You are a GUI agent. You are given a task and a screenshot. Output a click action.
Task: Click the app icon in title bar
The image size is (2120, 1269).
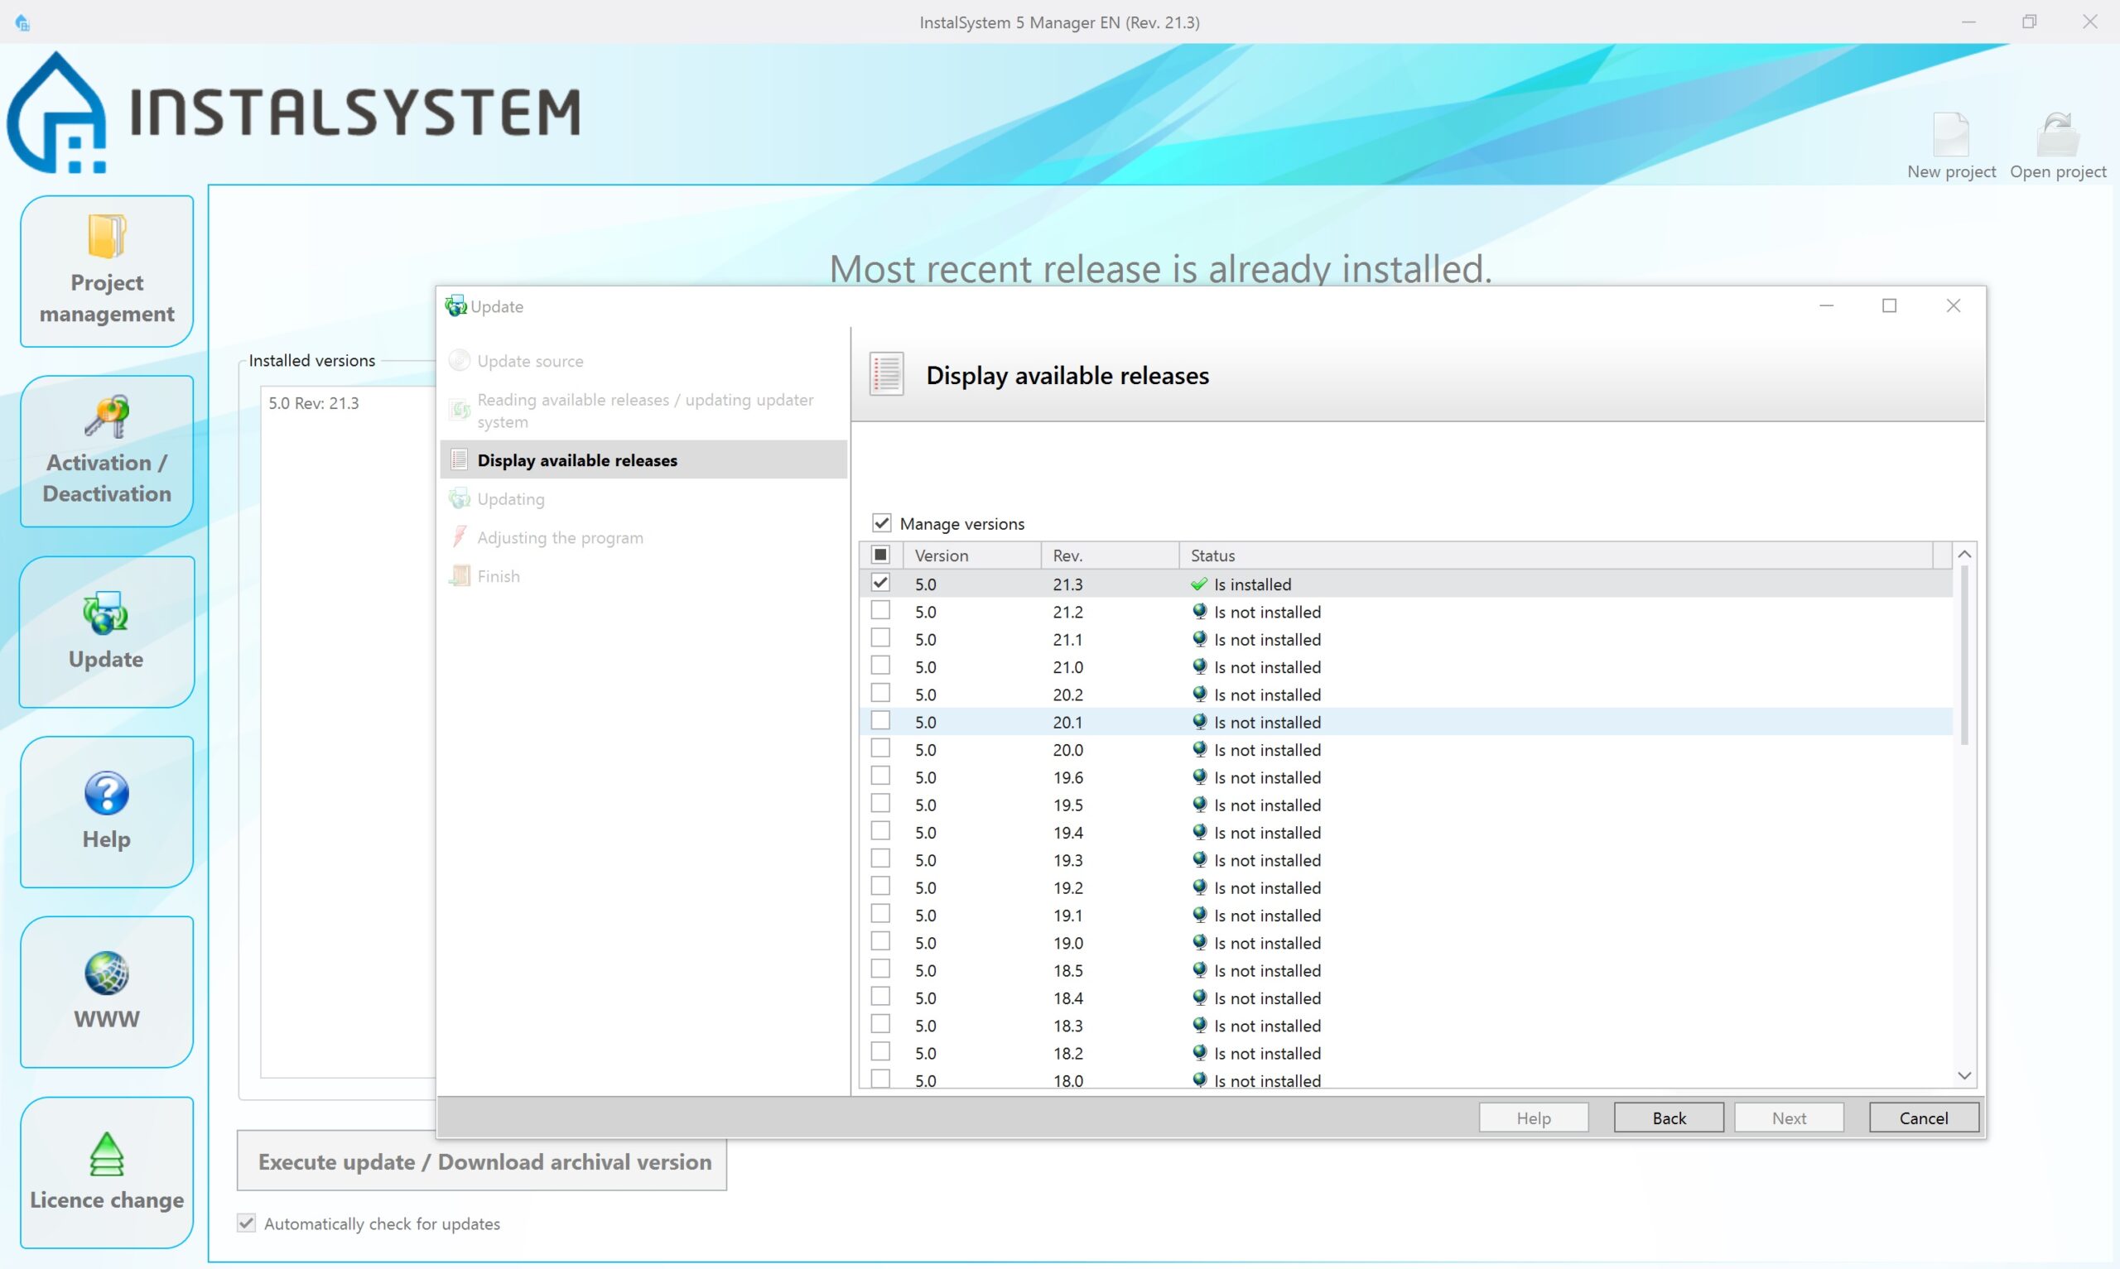click(x=23, y=22)
